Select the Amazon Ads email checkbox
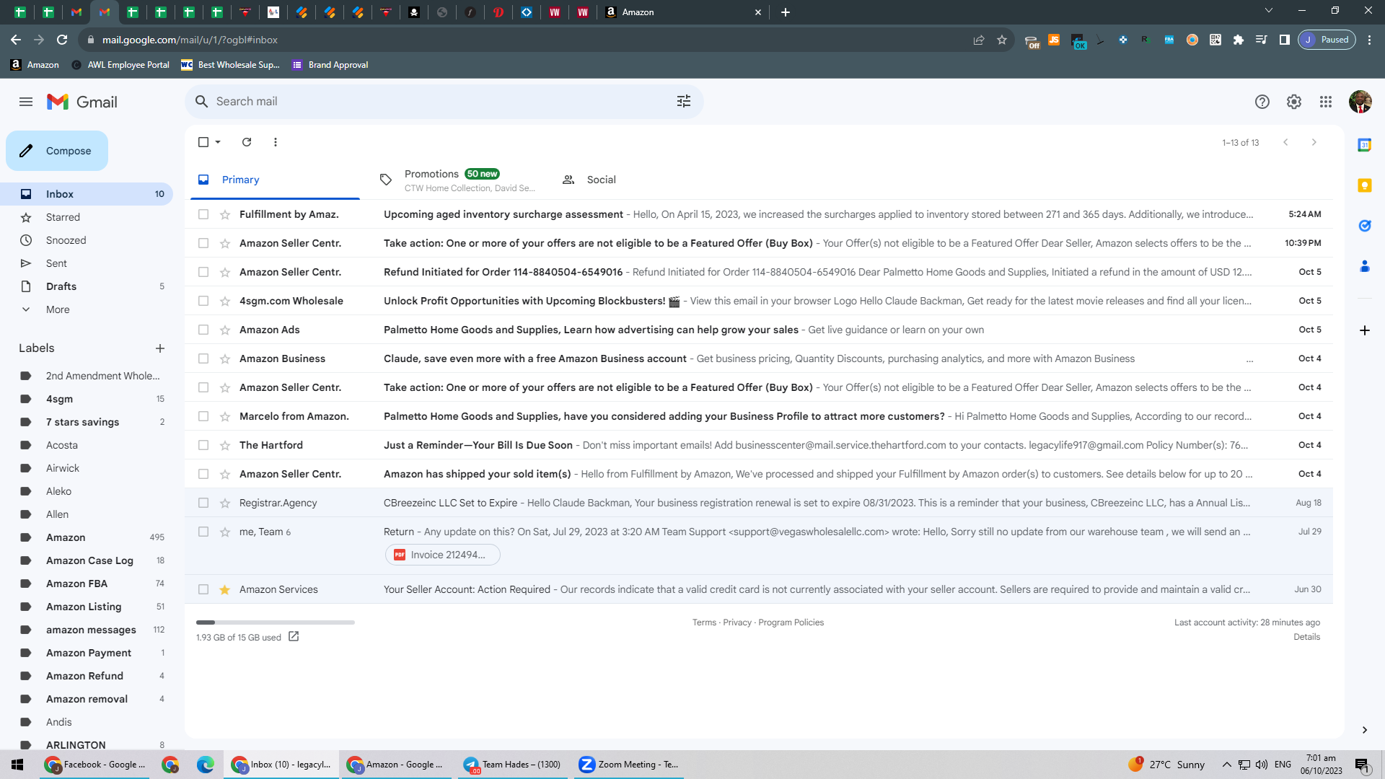The image size is (1385, 779). [x=203, y=330]
